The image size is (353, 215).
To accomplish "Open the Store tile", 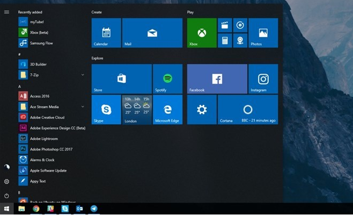I will pyautogui.click(x=122, y=78).
